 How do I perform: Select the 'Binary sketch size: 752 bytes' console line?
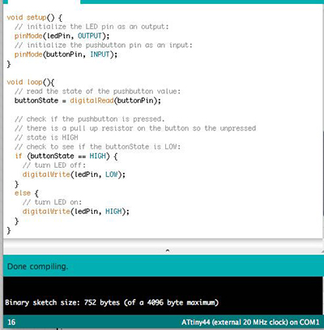(x=112, y=302)
